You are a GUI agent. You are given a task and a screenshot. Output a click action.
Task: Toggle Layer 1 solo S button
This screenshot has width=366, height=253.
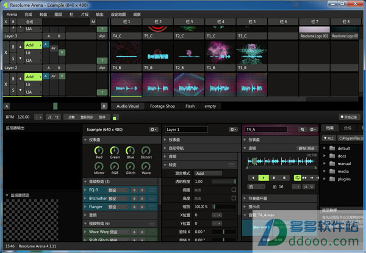(x=13, y=90)
